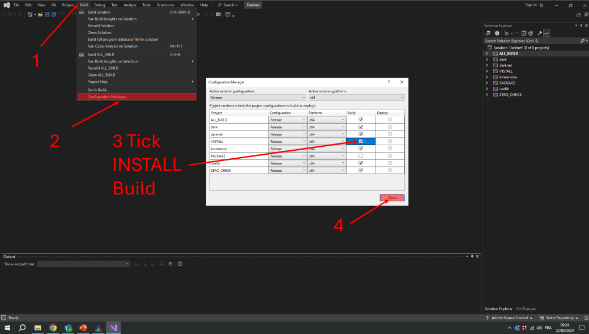Click the Live Share icon at top right

click(x=578, y=15)
